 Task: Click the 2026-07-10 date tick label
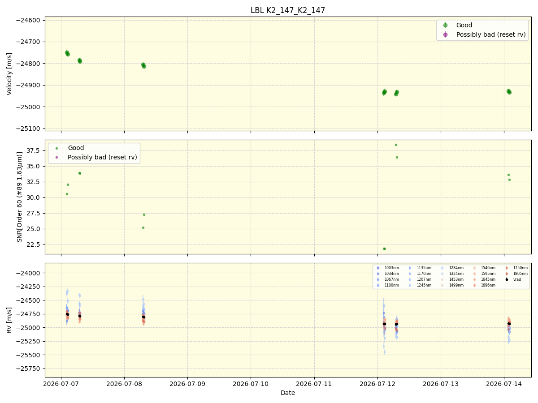tap(251, 384)
